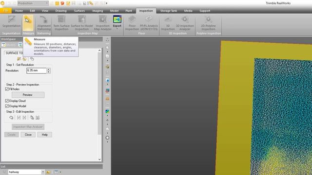312x175 pixels.
Task: Open the Drawing ribbon tab
Action: click(61, 11)
